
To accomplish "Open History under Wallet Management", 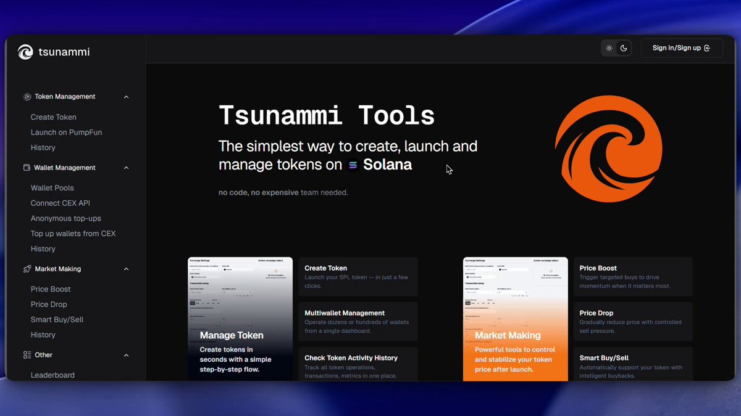I will [43, 249].
